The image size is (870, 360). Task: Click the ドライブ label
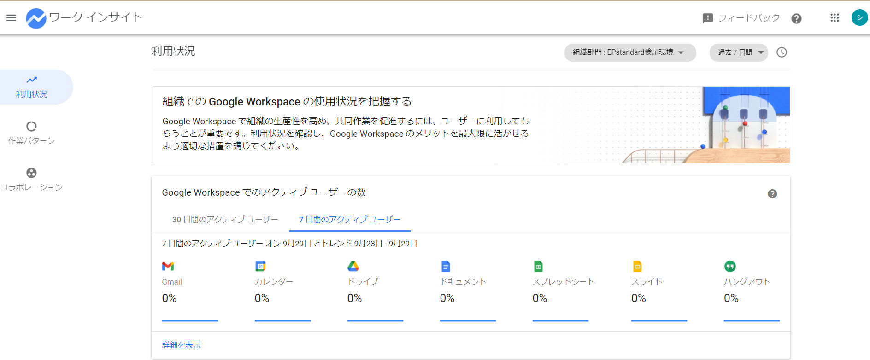363,282
